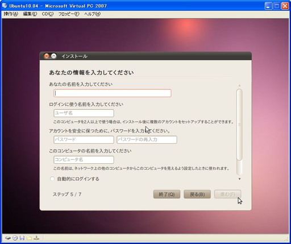
Task: Click the hard disk icon in the Virtual PC status bar
Action: pyautogui.click(x=8, y=238)
